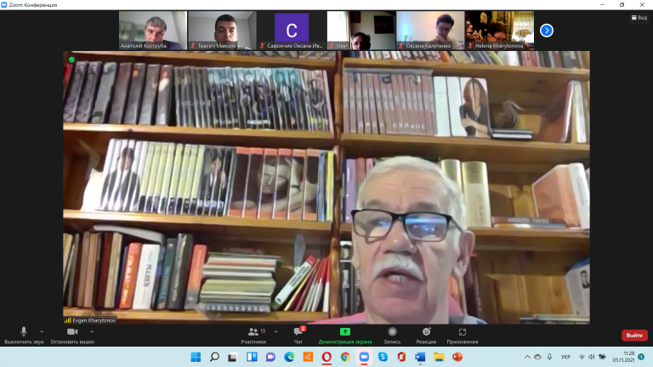The image size is (653, 367).
Task: Stop video with the camera toggle
Action: point(72,331)
